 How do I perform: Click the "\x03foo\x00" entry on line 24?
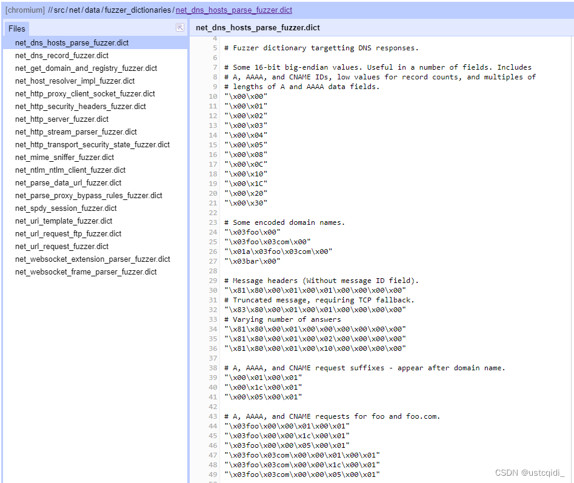tap(253, 232)
